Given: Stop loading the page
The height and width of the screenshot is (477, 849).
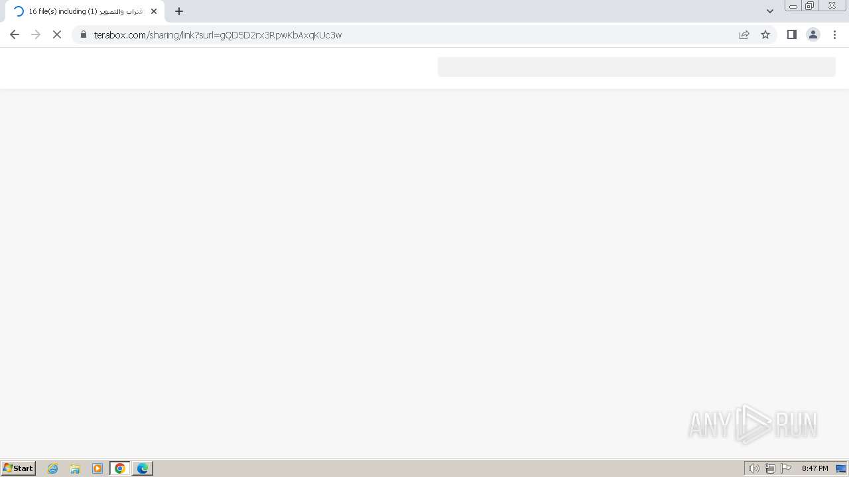Looking at the screenshot, I should tap(57, 34).
